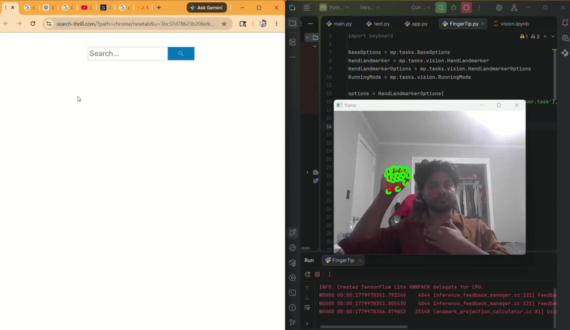Open Terminal tool window

292,292
